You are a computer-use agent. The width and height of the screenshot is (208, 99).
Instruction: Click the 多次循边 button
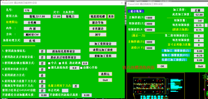[x=98, y=29]
